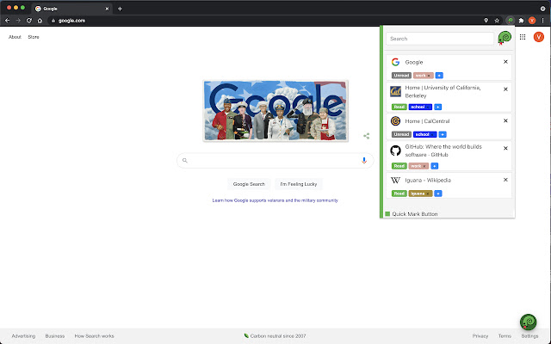
Task: Click the Google favicon in the bookmark list
Action: click(396, 62)
